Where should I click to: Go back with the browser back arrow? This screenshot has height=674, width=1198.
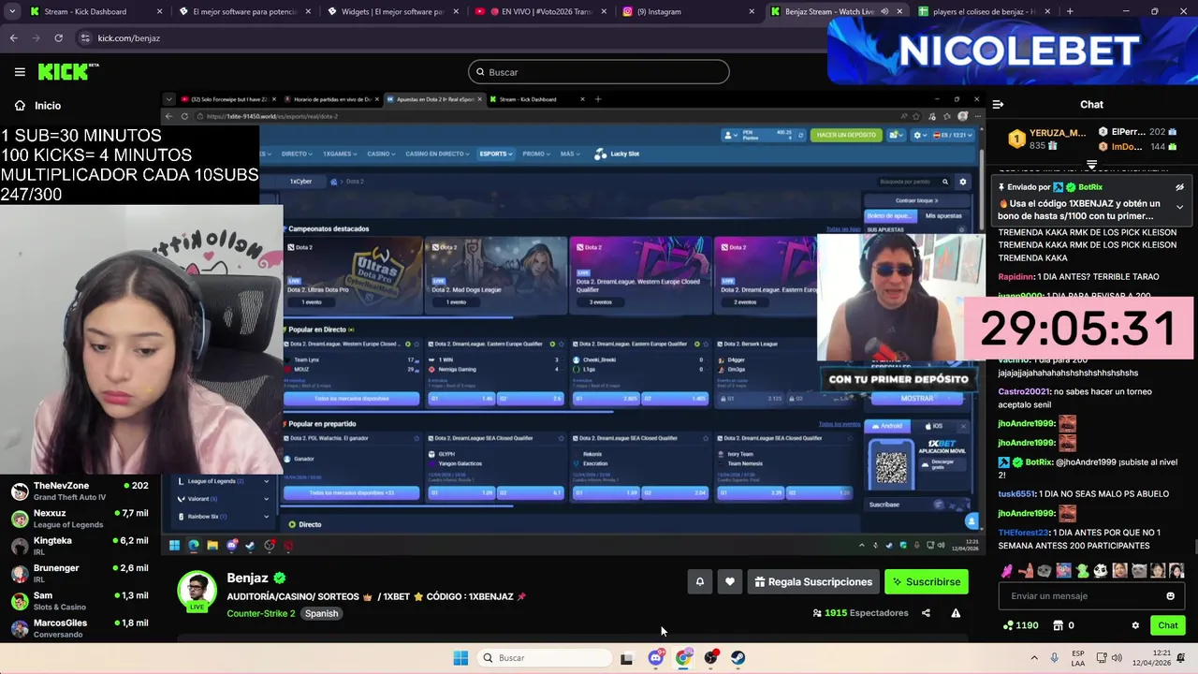tap(13, 38)
